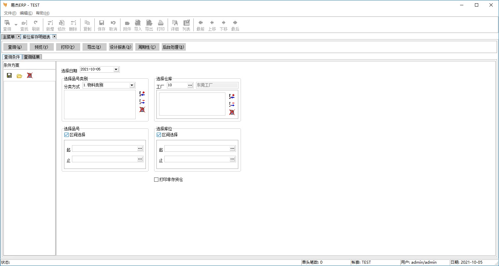Switch to the 查询结果 tab
Image resolution: width=499 pixels, height=266 pixels.
tap(32, 57)
